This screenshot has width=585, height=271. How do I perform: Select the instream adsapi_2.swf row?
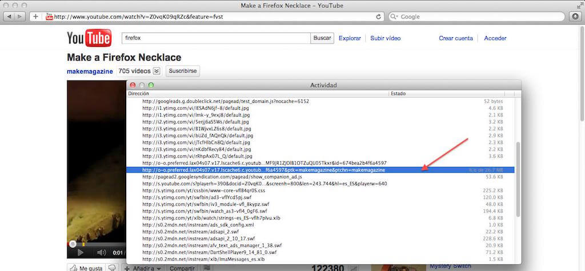pyautogui.click(x=321, y=232)
